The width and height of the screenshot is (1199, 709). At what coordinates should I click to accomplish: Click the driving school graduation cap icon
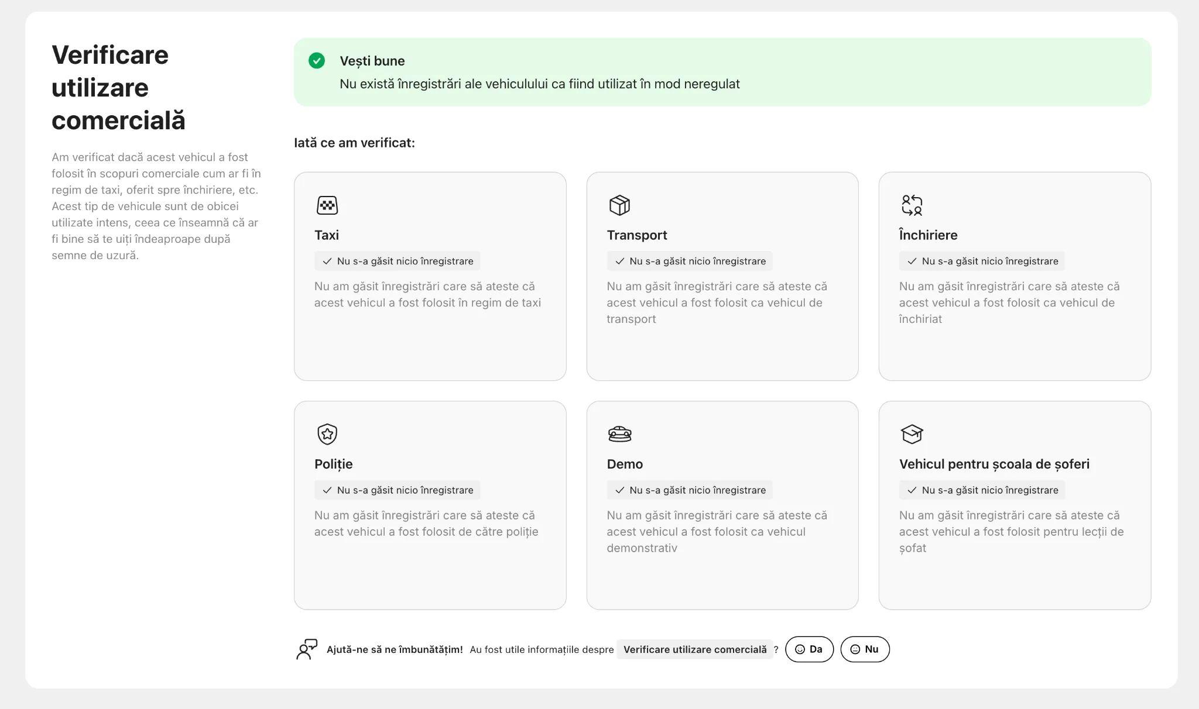[912, 434]
